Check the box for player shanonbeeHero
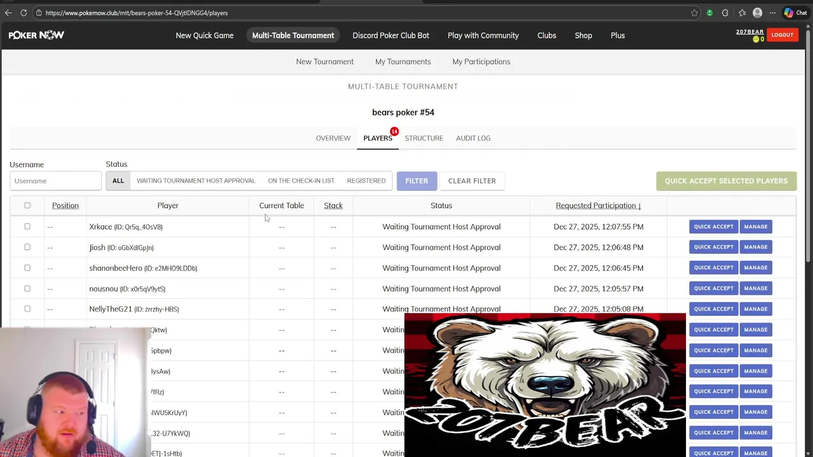 tap(27, 268)
